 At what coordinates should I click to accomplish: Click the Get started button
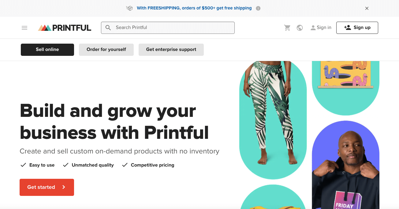[x=47, y=187]
